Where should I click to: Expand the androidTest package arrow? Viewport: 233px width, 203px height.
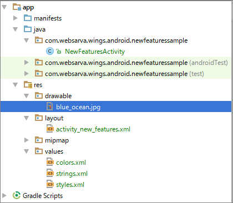tap(27, 63)
